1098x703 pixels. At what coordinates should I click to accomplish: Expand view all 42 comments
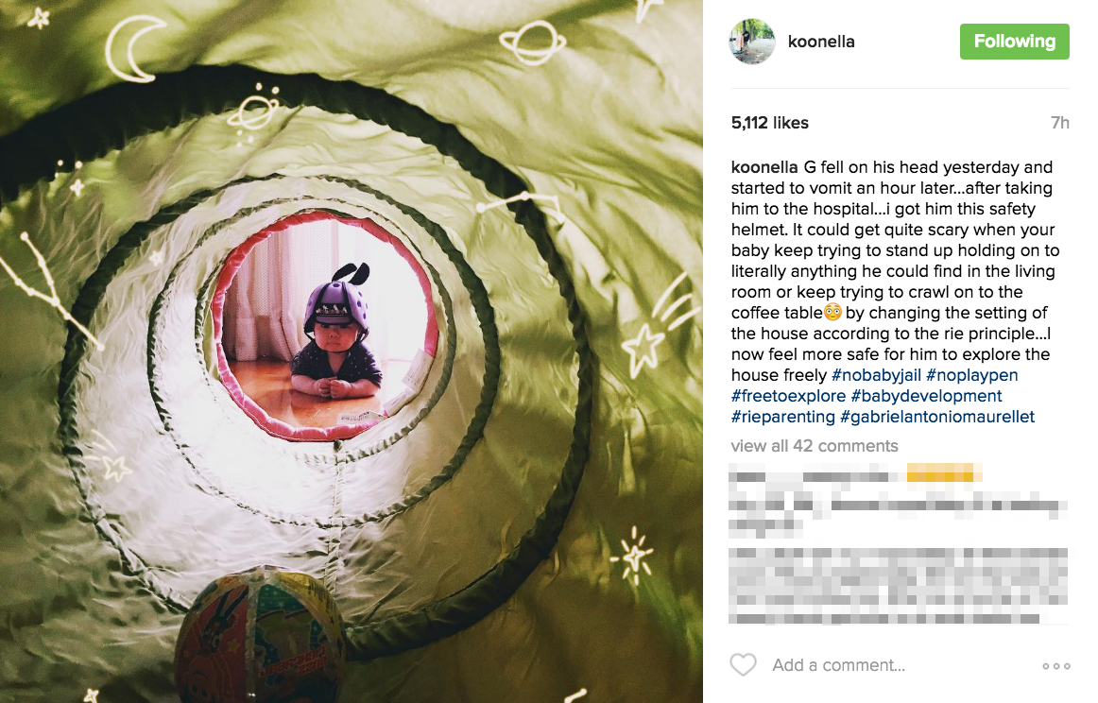pos(815,446)
